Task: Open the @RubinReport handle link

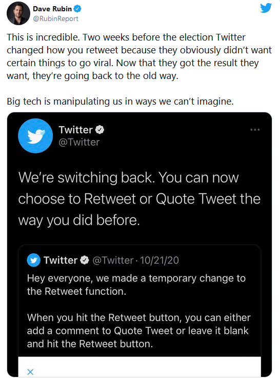Action: tap(55, 18)
